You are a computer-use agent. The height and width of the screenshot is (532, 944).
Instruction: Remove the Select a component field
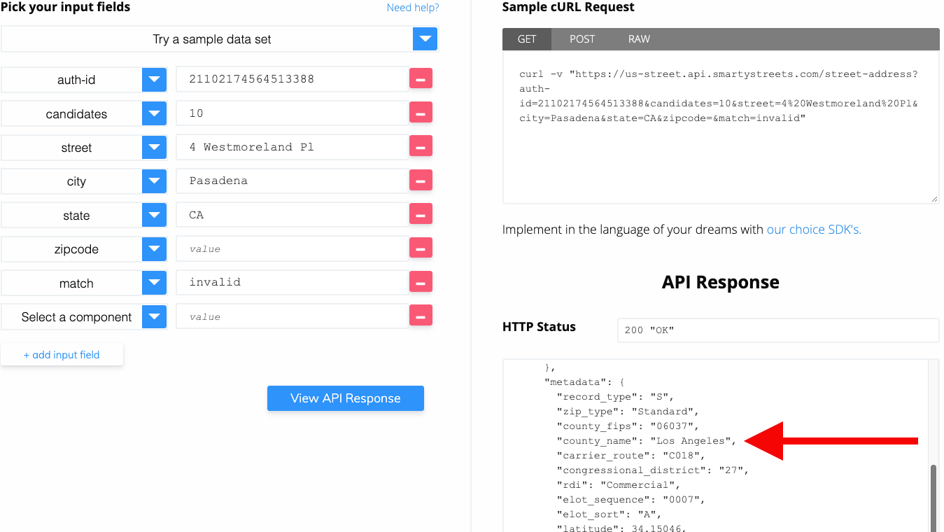422,316
